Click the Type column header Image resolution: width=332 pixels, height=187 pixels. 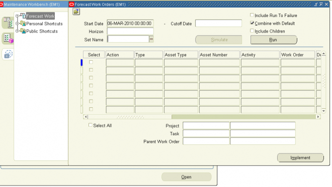[149, 55]
